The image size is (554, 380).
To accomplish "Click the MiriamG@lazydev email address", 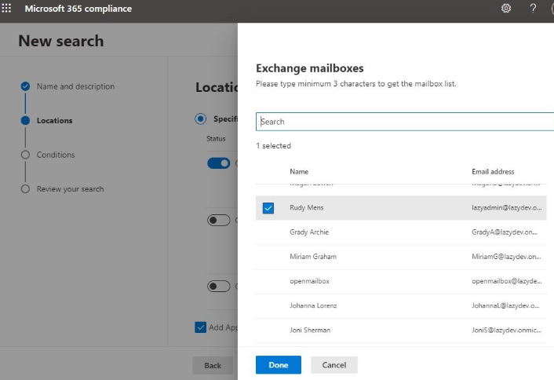I will coord(506,257).
